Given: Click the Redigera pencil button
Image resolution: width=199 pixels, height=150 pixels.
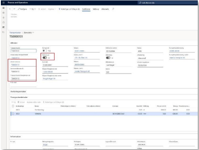Looking at the screenshot, I should 22,9.
